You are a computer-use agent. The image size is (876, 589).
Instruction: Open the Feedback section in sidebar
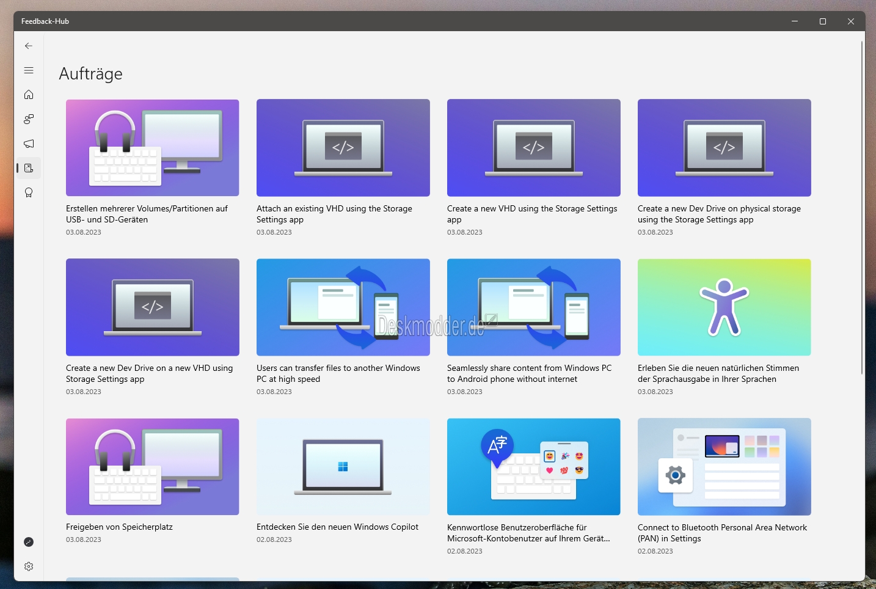point(29,119)
